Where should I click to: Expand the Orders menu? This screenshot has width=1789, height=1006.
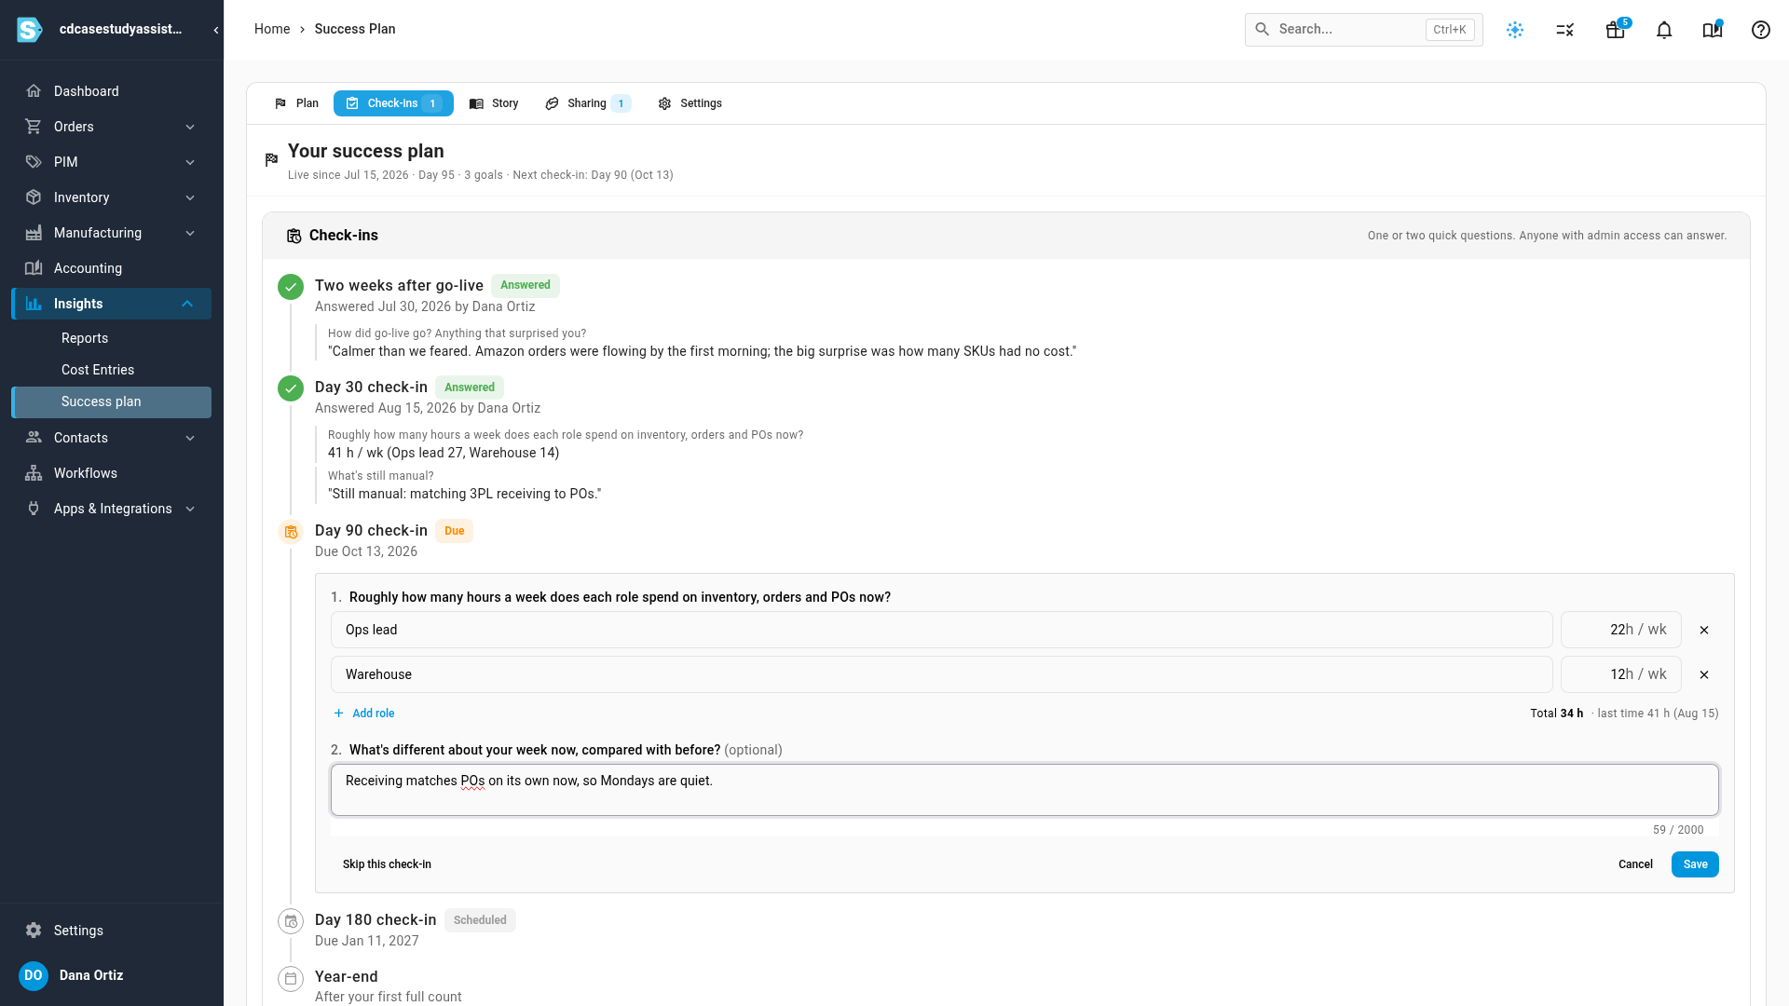coord(190,127)
